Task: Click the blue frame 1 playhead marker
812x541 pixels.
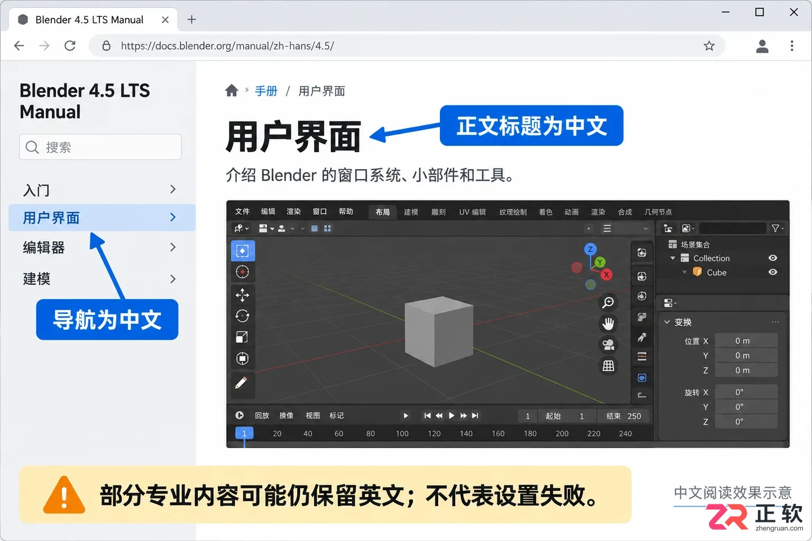Action: coord(244,433)
